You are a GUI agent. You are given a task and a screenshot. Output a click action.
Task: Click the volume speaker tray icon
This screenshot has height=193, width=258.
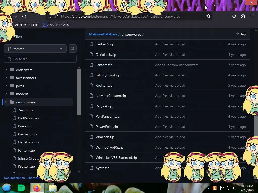pos(234,188)
